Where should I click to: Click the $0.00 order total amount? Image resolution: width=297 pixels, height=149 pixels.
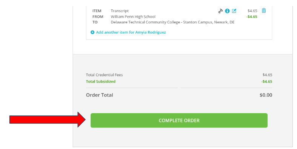(266, 95)
